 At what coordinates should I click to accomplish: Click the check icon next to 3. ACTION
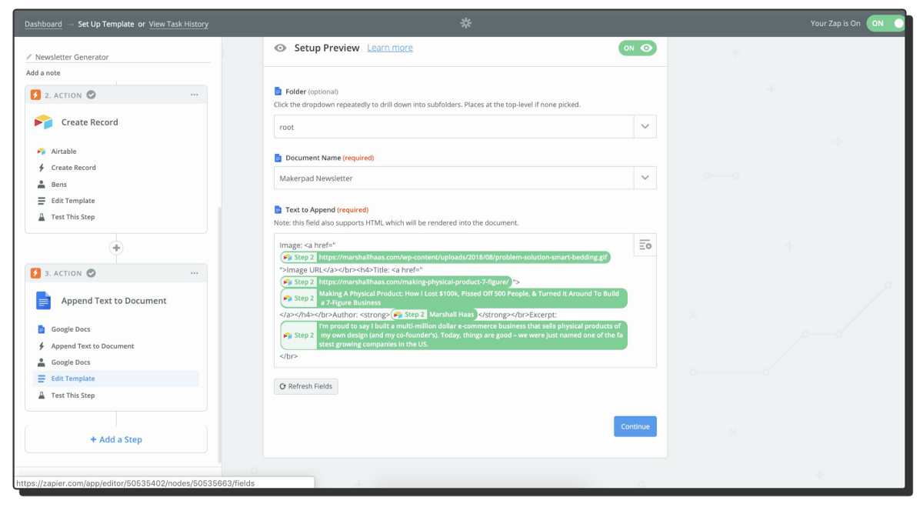pyautogui.click(x=91, y=273)
